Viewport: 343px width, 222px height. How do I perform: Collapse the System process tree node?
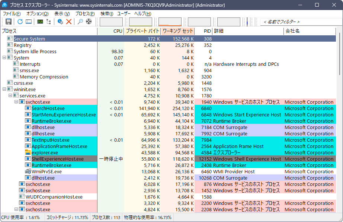pyautogui.click(x=4, y=58)
